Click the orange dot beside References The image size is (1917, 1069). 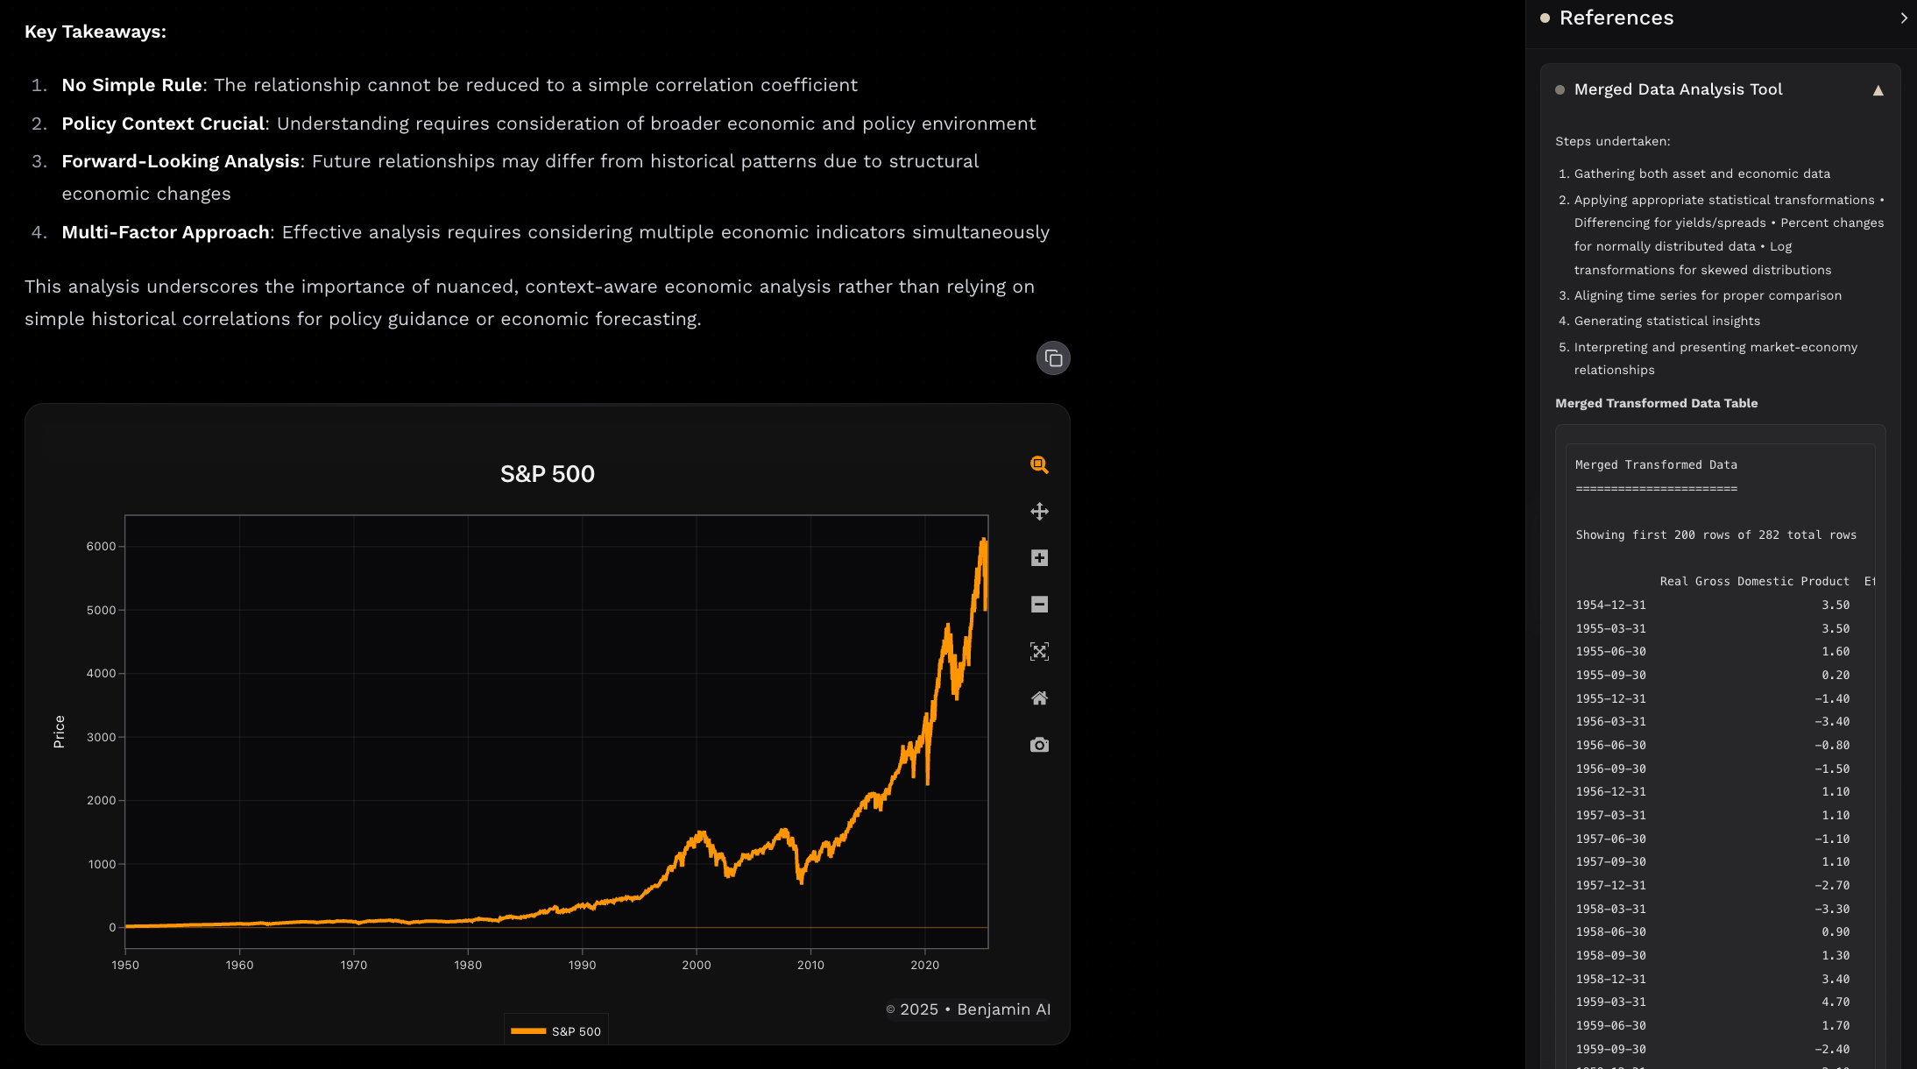click(1545, 18)
